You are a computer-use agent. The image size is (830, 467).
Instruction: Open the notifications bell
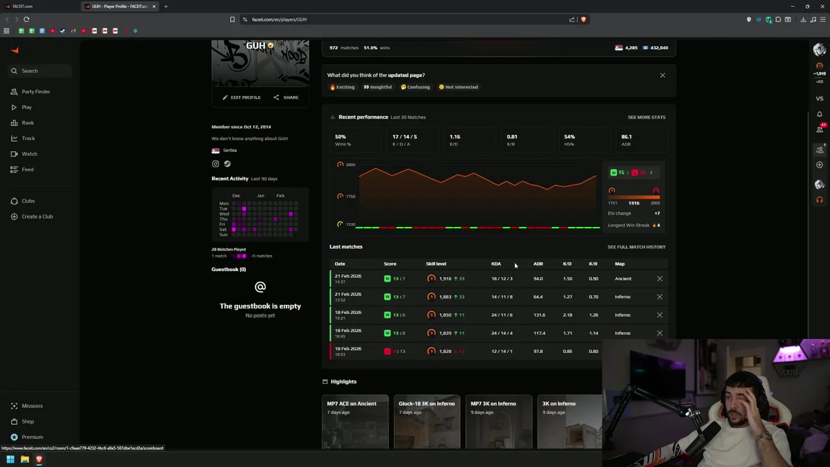820,114
